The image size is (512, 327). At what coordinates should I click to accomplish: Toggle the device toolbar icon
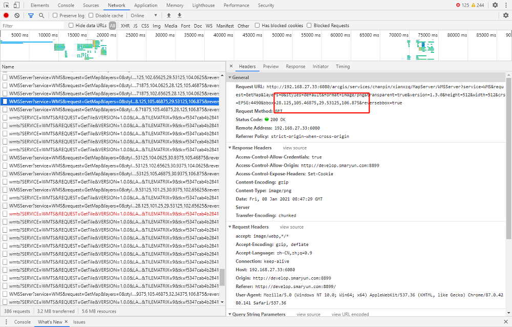coord(16,5)
